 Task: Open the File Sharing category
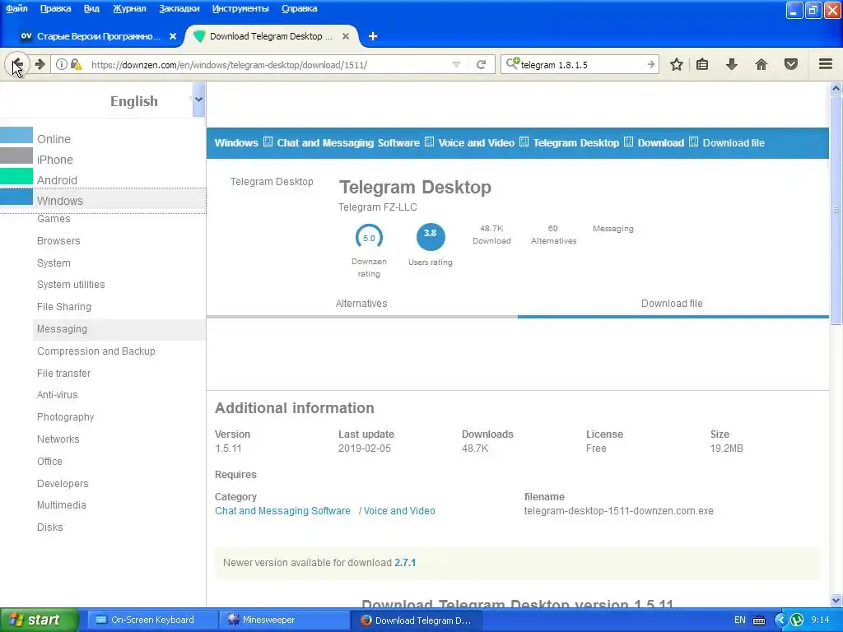point(64,306)
